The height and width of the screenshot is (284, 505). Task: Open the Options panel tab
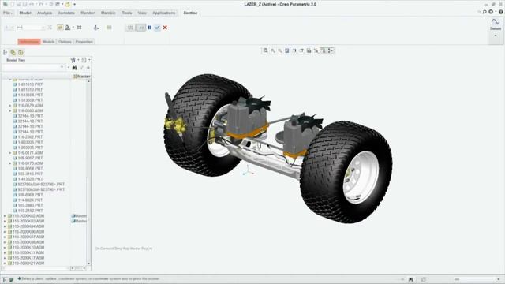tap(65, 42)
